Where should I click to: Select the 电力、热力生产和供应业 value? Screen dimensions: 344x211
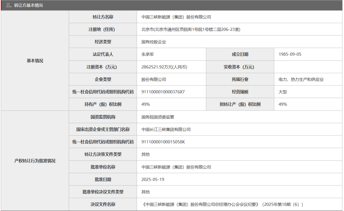pos(301,80)
